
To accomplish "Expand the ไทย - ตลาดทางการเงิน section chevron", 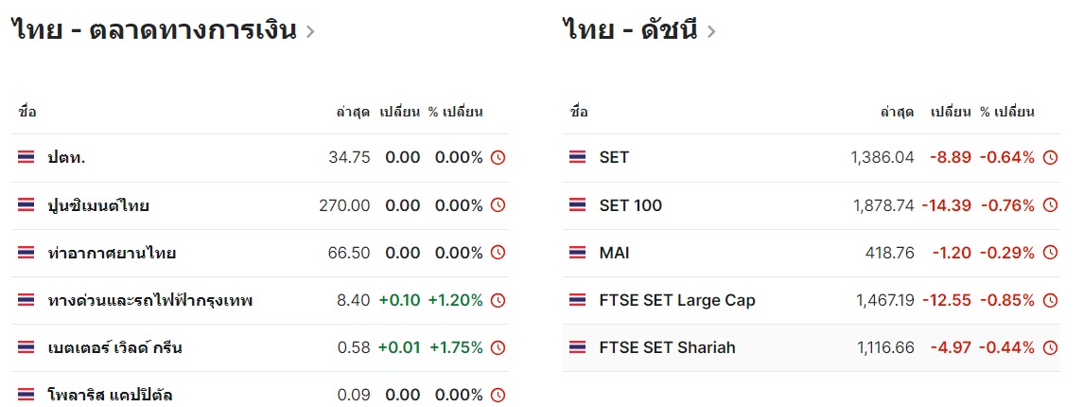I will click(310, 32).
